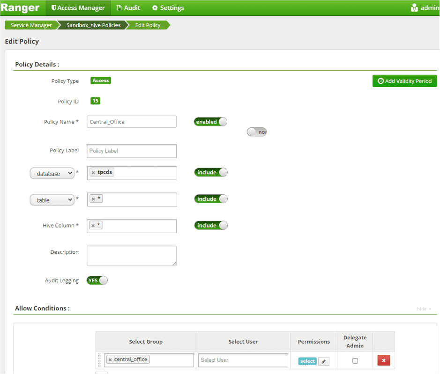
Task: Hide the Allow Conditions section
Action: coord(424,308)
